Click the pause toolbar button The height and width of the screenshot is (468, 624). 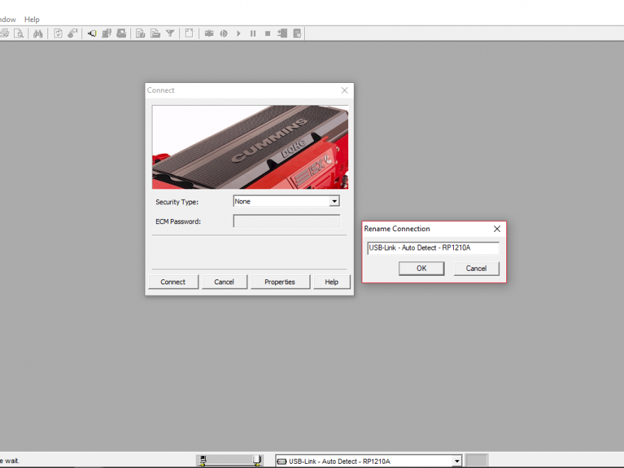pyautogui.click(x=252, y=33)
